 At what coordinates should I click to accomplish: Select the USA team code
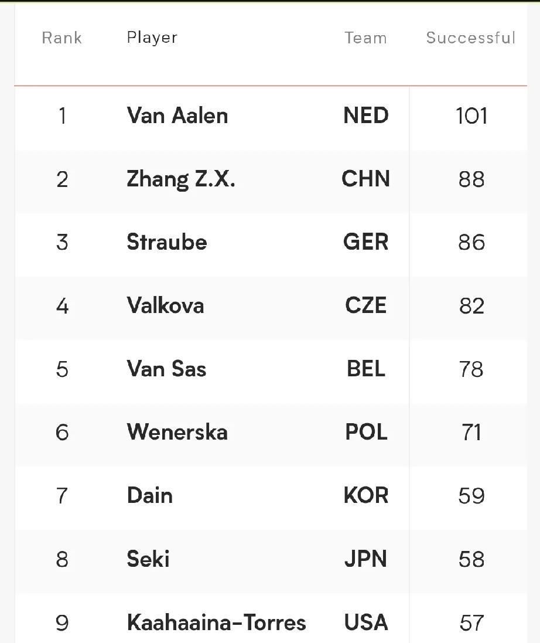pyautogui.click(x=366, y=622)
